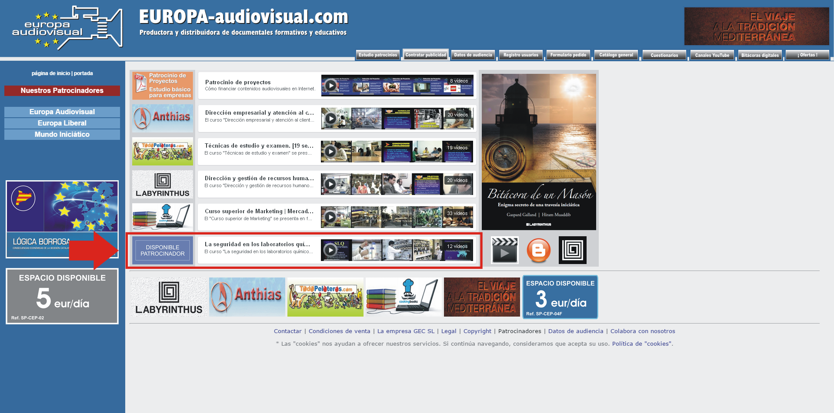The image size is (834, 413).
Task: Open the orange Blogger icon
Action: pos(538,250)
